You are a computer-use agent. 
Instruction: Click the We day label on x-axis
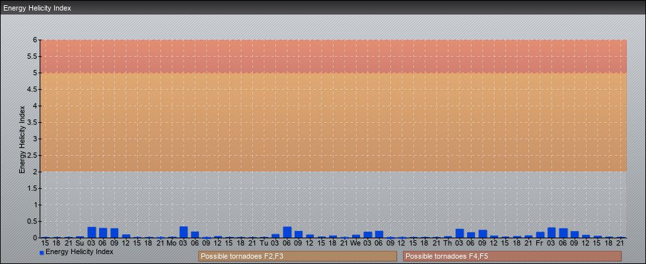coord(355,244)
